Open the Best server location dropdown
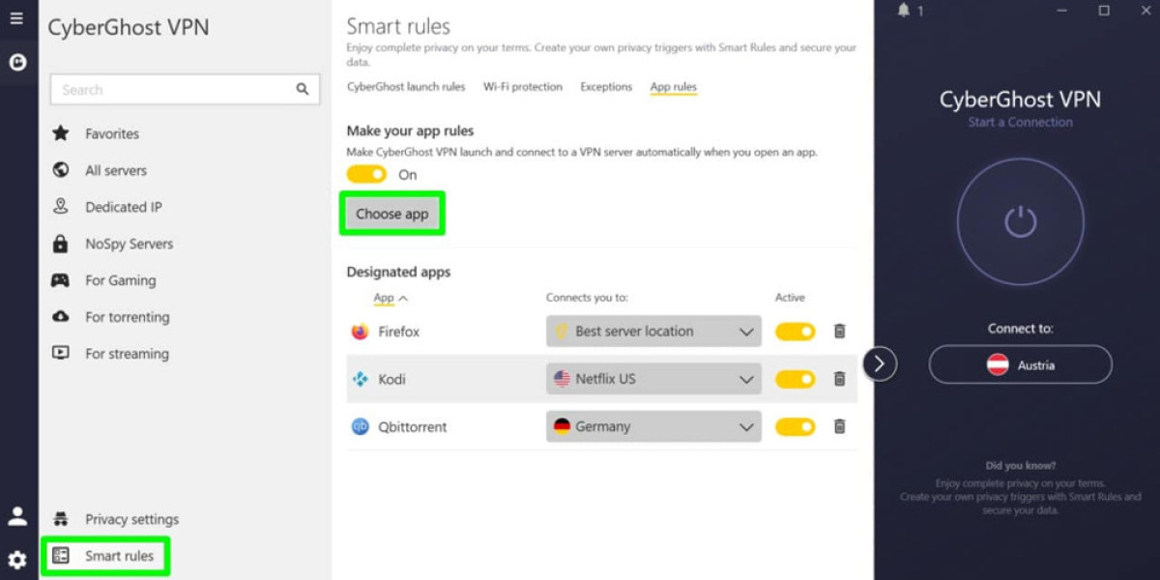1160x580 pixels. (x=653, y=332)
